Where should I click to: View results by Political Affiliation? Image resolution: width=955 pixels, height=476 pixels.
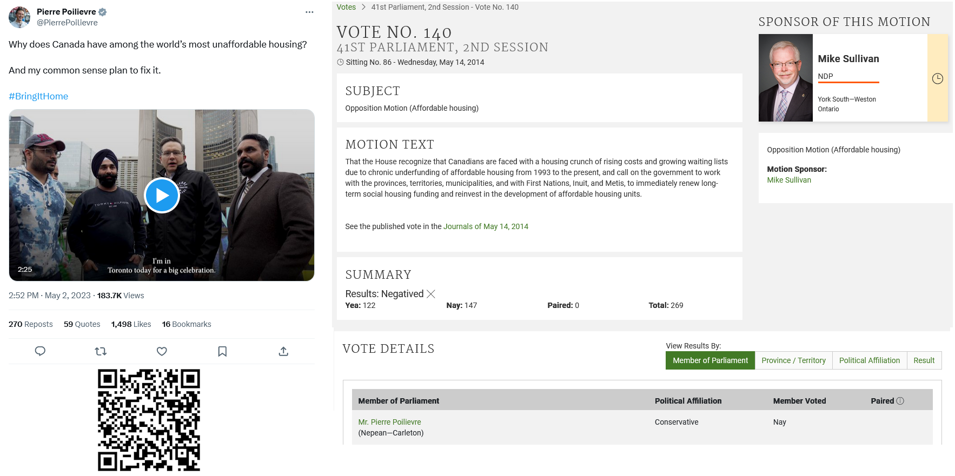(x=869, y=360)
